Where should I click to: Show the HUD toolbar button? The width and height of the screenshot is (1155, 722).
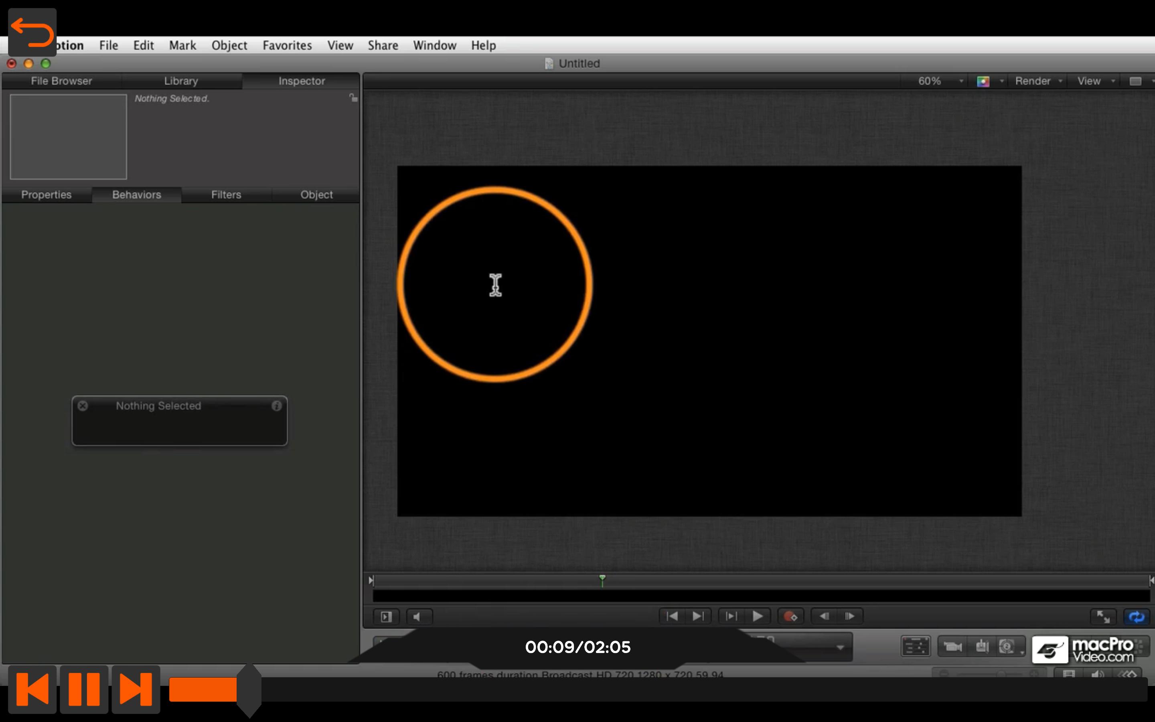916,647
